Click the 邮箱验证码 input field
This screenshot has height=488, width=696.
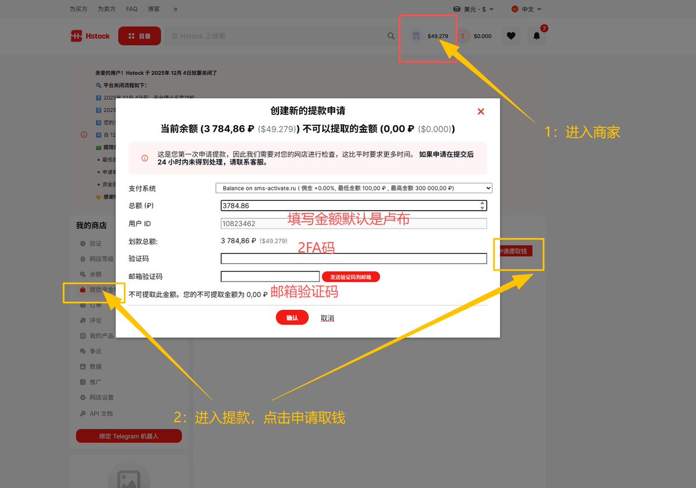[270, 277]
